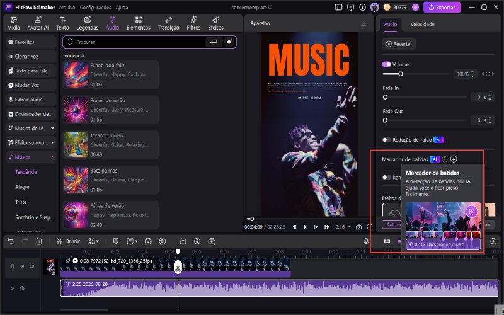Delete selected clip with trash icon

pos(39,241)
